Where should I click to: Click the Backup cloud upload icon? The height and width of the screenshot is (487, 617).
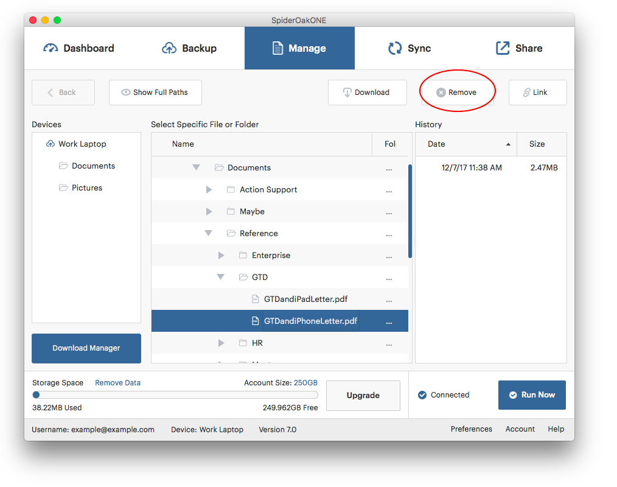pos(169,48)
